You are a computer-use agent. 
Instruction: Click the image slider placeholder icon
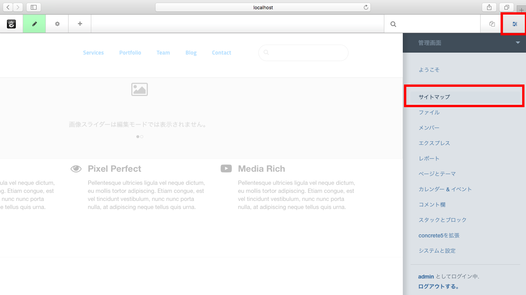pos(139,89)
